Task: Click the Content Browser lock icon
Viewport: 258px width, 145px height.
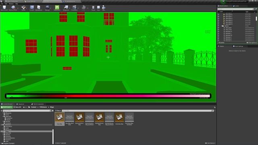Action: point(215,107)
